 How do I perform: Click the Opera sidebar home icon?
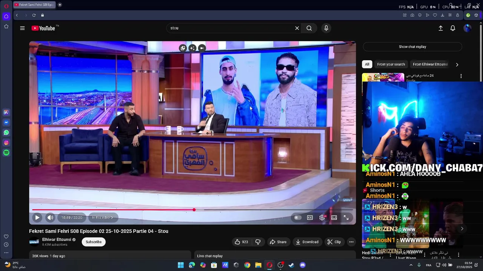click(x=6, y=16)
